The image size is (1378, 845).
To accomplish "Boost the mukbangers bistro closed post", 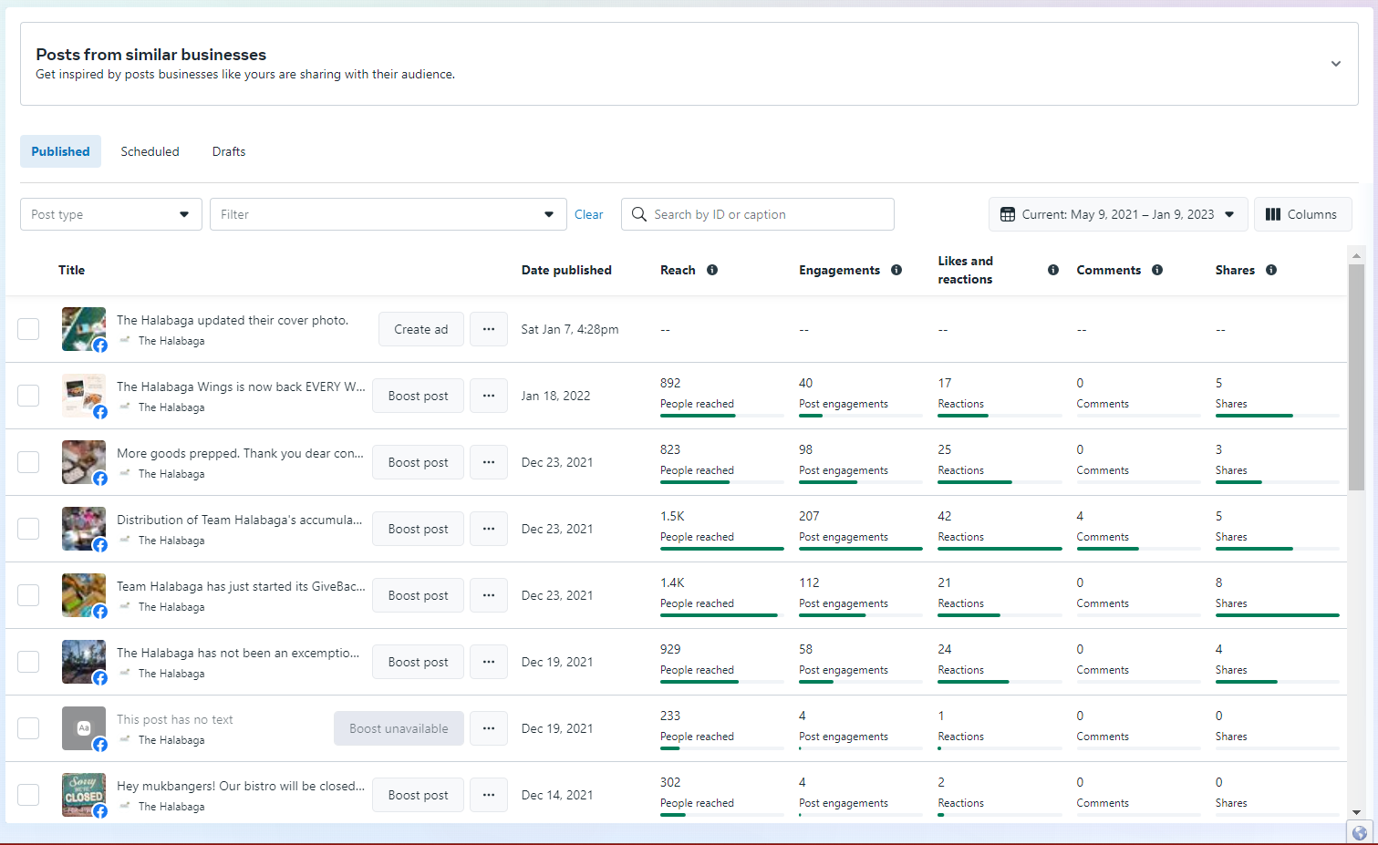I will point(418,795).
